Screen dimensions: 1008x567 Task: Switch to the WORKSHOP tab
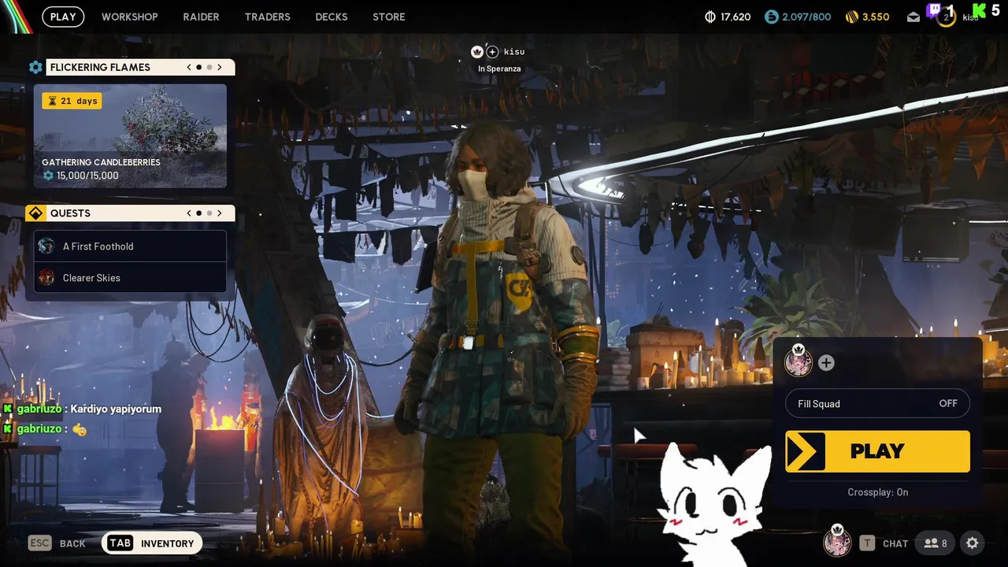(x=129, y=17)
